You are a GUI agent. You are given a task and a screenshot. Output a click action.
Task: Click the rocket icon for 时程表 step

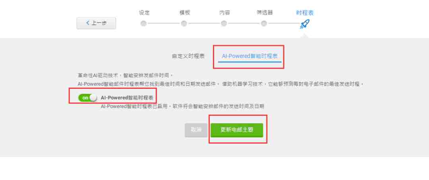305,24
